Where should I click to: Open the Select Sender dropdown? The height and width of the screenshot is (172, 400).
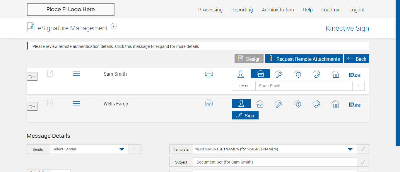click(x=122, y=149)
